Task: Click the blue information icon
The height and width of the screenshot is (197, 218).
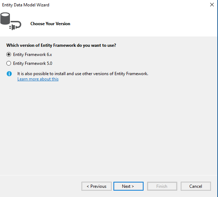Action: click(x=9, y=74)
